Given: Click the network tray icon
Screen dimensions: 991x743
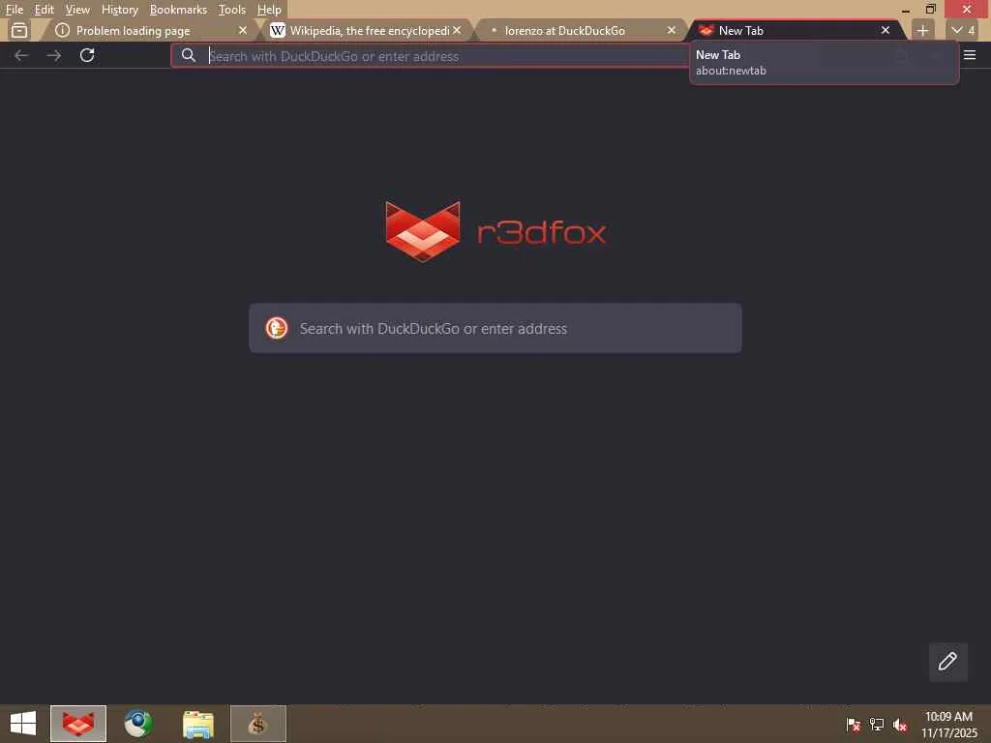Looking at the screenshot, I should [877, 725].
